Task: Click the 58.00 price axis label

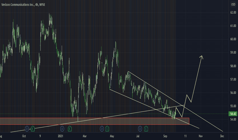Action: click(233, 66)
